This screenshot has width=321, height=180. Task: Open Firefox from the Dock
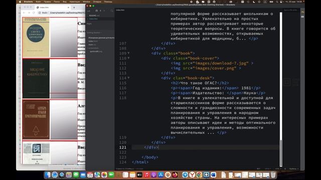click(x=175, y=174)
